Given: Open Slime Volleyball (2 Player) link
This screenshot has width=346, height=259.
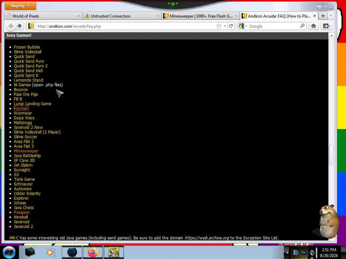Looking at the screenshot, I should click(37, 132).
